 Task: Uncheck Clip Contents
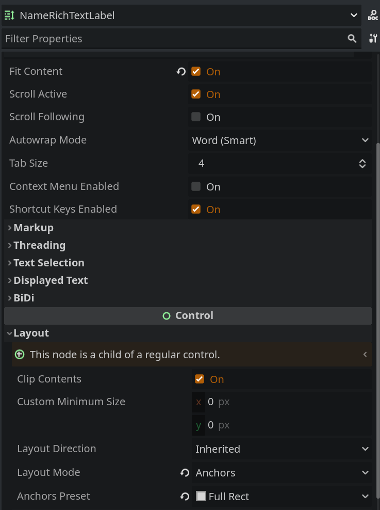click(200, 378)
